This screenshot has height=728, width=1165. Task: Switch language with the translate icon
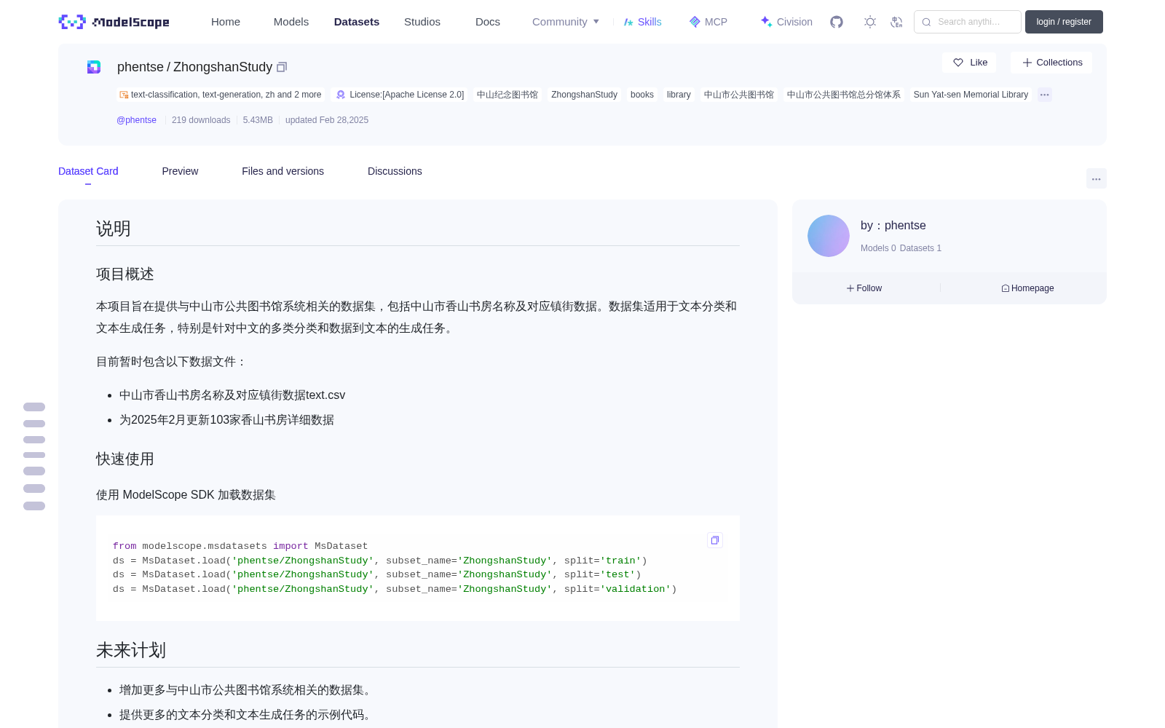[x=897, y=22]
